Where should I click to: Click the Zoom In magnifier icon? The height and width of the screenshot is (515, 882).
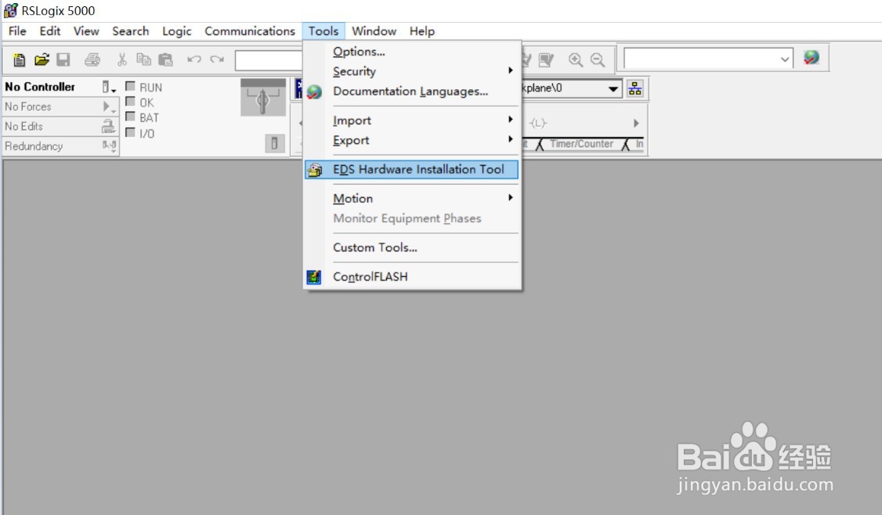coord(576,59)
